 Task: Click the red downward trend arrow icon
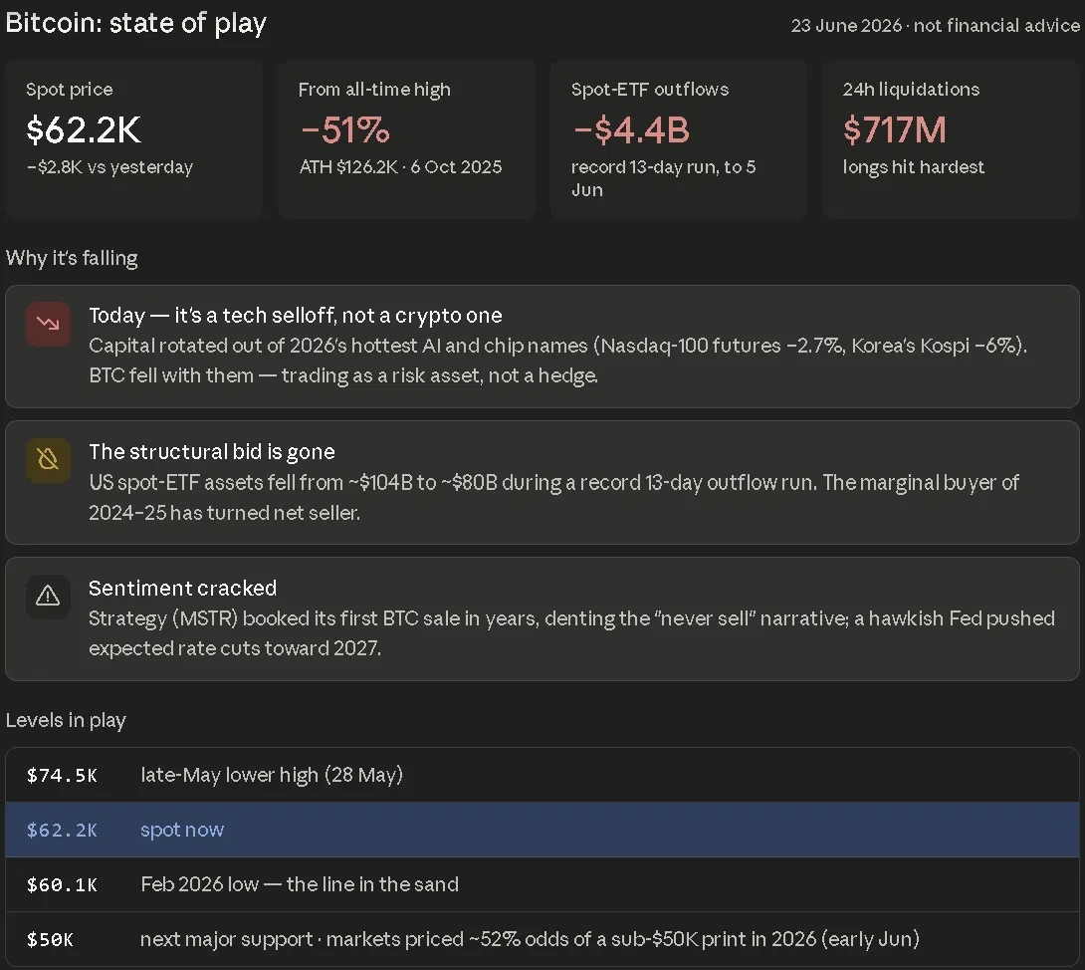pos(48,324)
